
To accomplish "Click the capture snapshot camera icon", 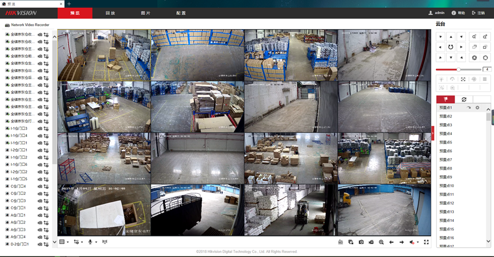I will coord(361,242).
